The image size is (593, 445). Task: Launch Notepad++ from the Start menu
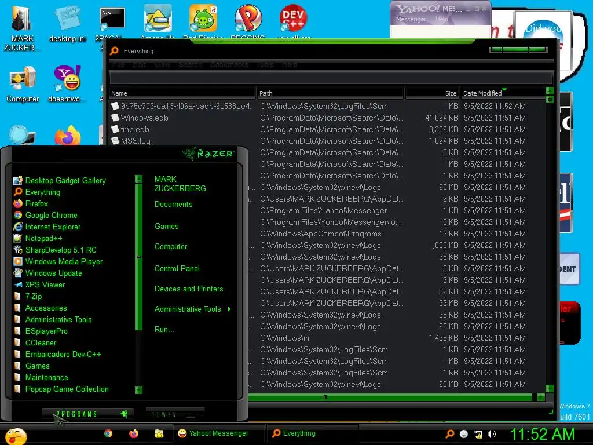point(38,238)
